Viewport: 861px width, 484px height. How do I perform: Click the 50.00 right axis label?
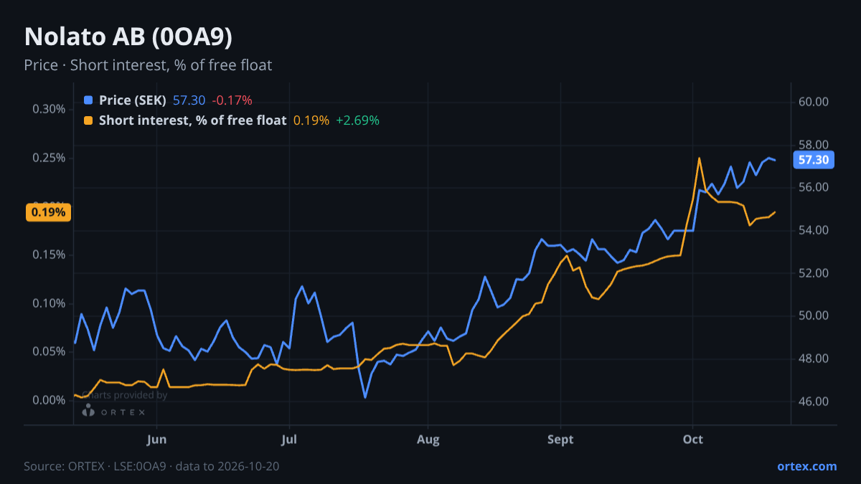point(814,315)
